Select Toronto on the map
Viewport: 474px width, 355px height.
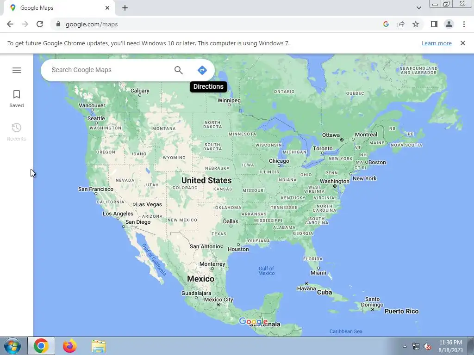pyautogui.click(x=323, y=148)
